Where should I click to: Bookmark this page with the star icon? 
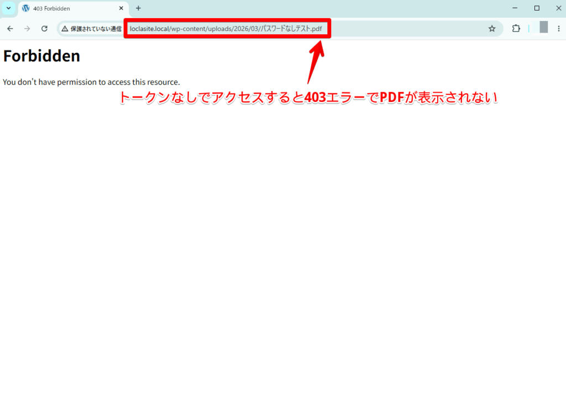(492, 29)
